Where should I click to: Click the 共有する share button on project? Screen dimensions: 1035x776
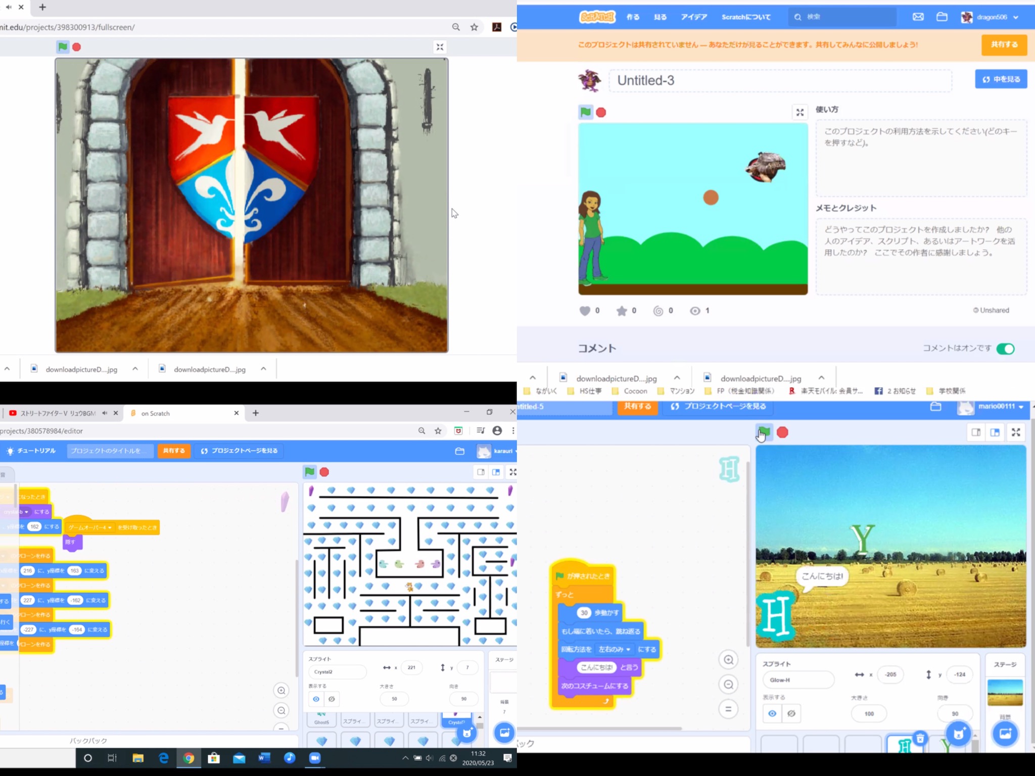coord(1003,45)
